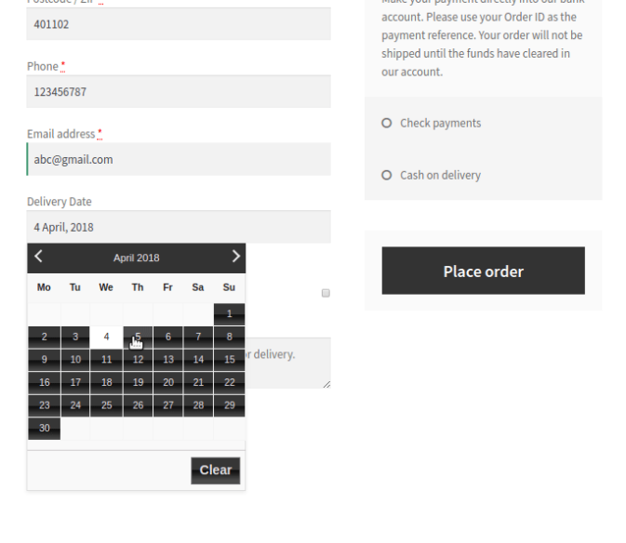Tick the checkbox beside the calendar
Viewport: 626px width, 543px height.
pyautogui.click(x=326, y=293)
